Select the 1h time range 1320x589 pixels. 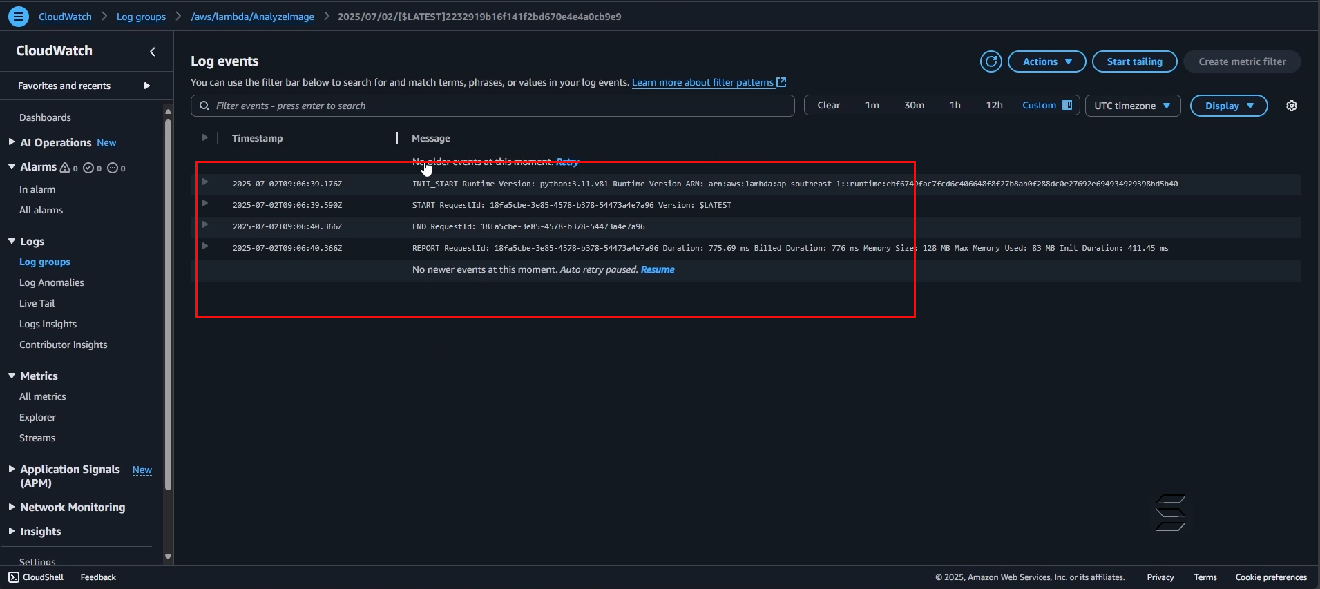[955, 105]
